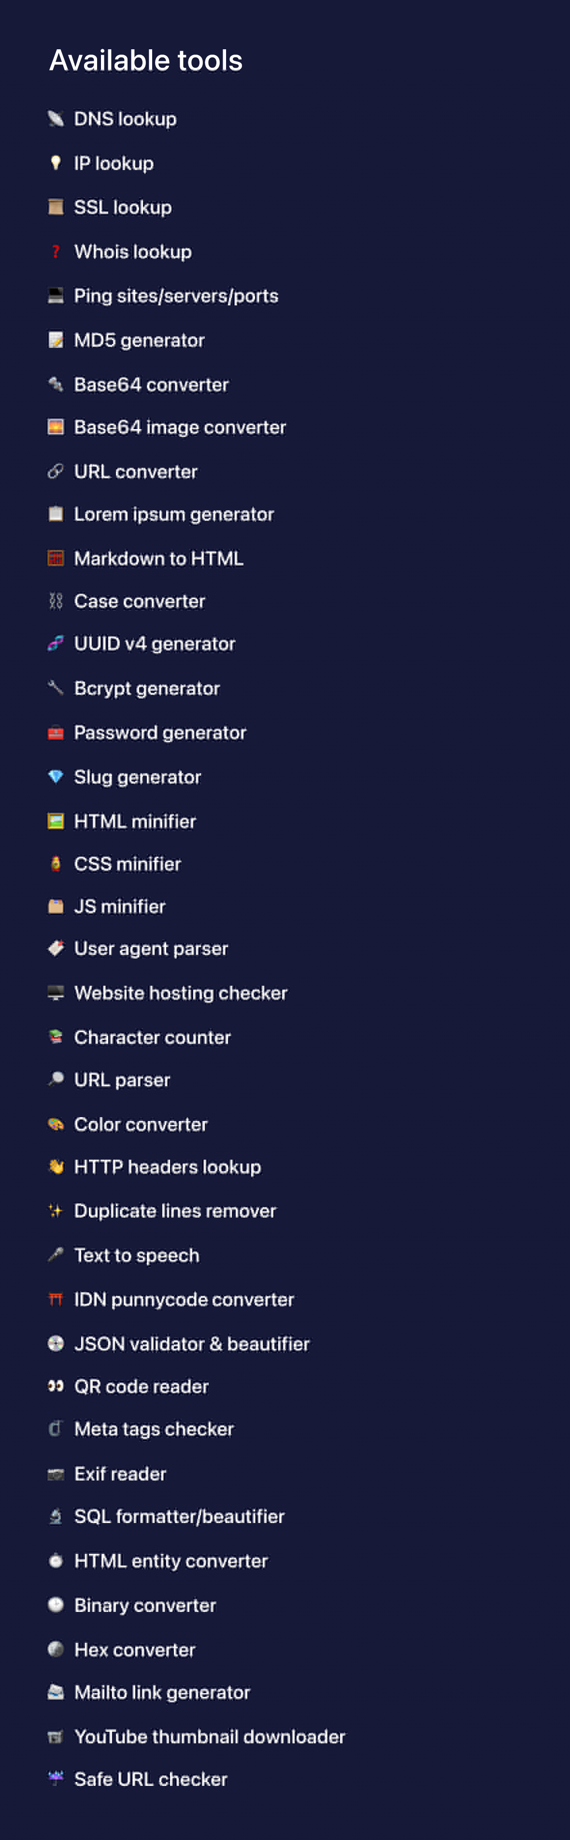
Task: Click the microphone icon beside Text to speech
Action: pyautogui.click(x=56, y=1255)
